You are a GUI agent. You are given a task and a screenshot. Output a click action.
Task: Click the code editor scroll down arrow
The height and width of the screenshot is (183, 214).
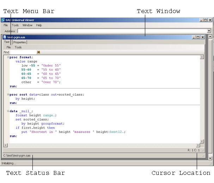tap(202, 141)
